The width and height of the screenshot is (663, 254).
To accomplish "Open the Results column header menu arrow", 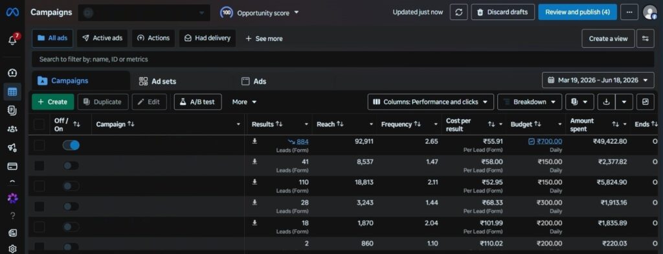I will click(x=306, y=124).
